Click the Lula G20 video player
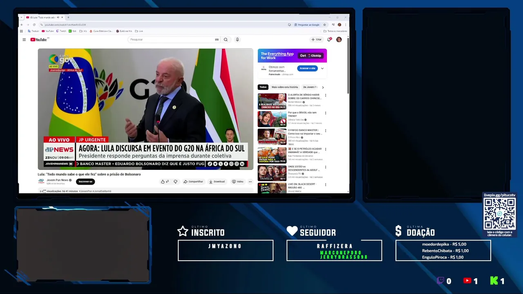This screenshot has height=294, width=523. click(x=145, y=109)
